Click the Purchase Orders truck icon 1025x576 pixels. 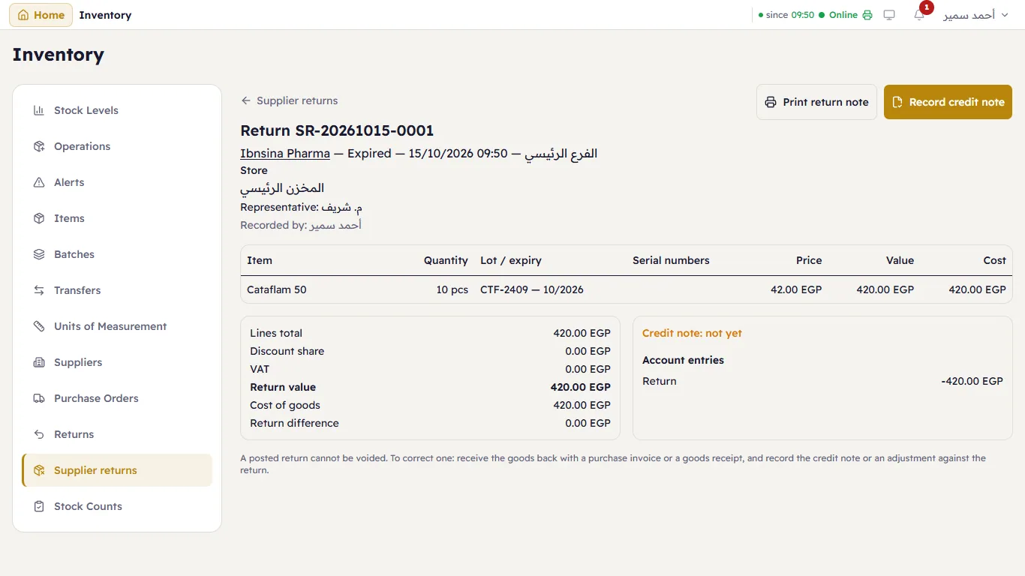pyautogui.click(x=39, y=398)
